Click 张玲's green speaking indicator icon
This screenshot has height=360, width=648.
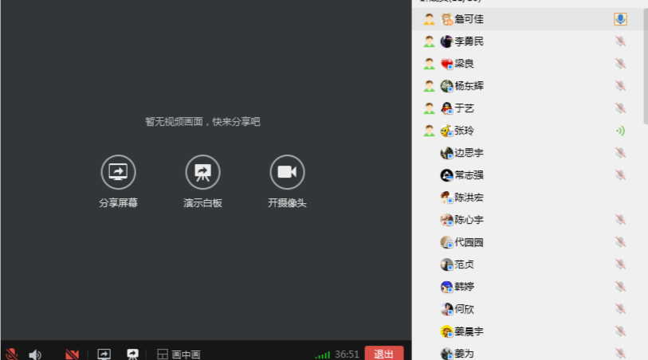coord(620,131)
